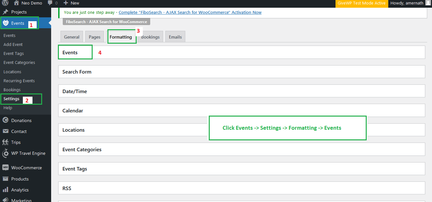This screenshot has height=202, width=432.
Task: Expand the Event Categories section
Action: [242, 149]
